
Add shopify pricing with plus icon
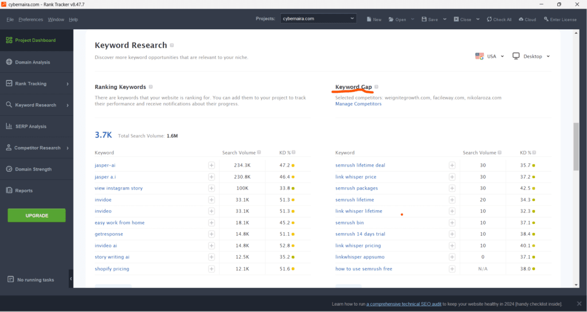pyautogui.click(x=212, y=269)
